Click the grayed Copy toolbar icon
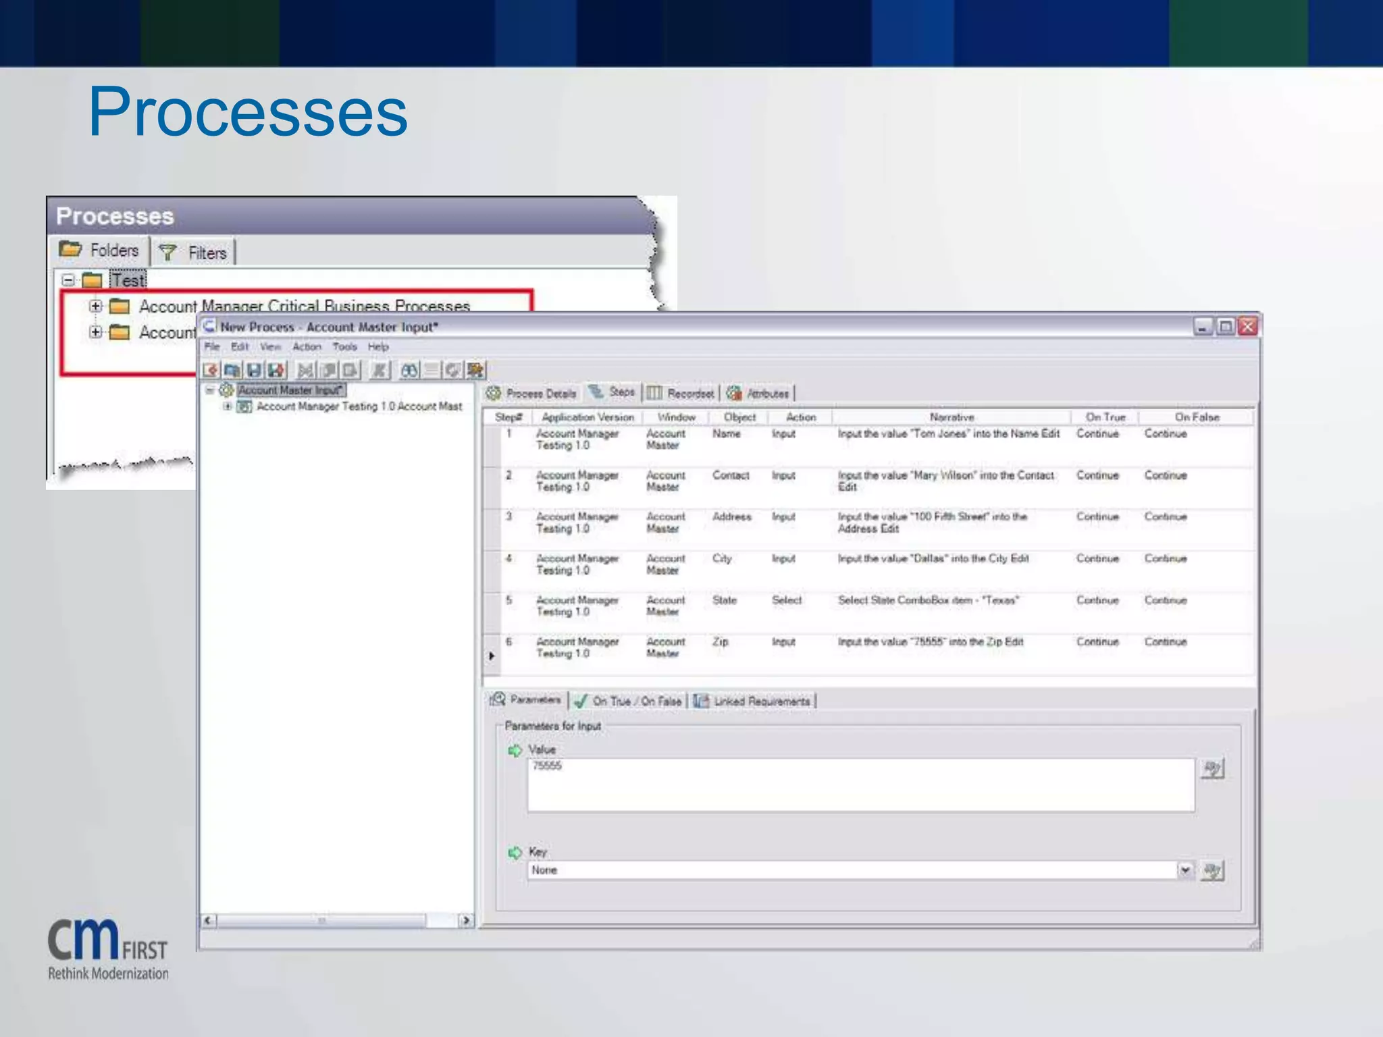The height and width of the screenshot is (1037, 1383). (x=329, y=370)
